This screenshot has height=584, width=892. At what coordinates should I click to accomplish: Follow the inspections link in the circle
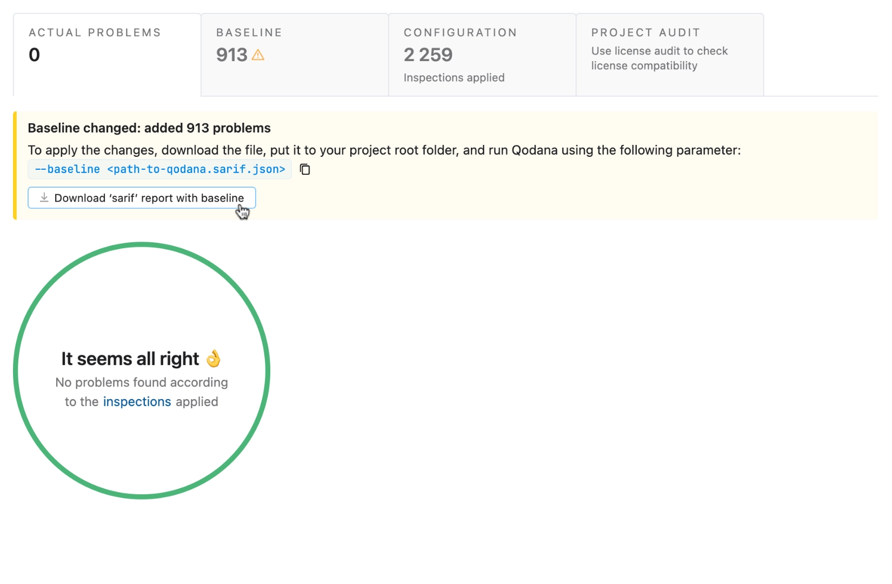pyautogui.click(x=137, y=402)
